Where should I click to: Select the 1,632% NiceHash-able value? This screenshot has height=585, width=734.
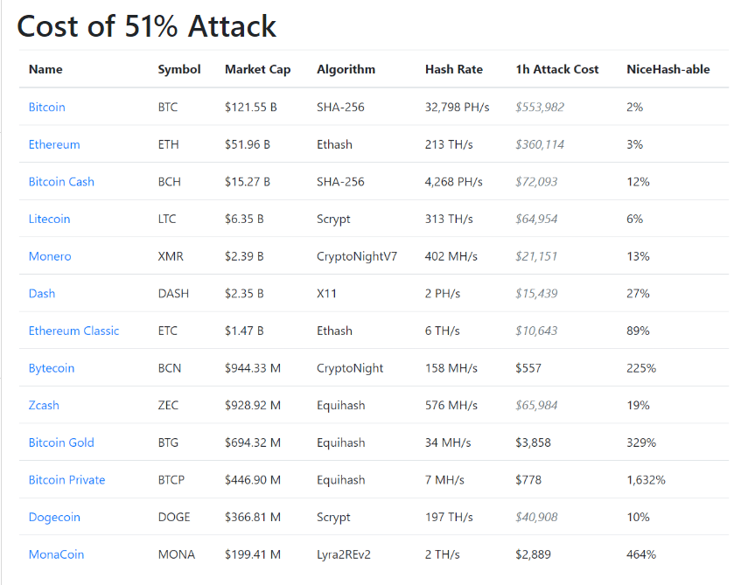[646, 480]
